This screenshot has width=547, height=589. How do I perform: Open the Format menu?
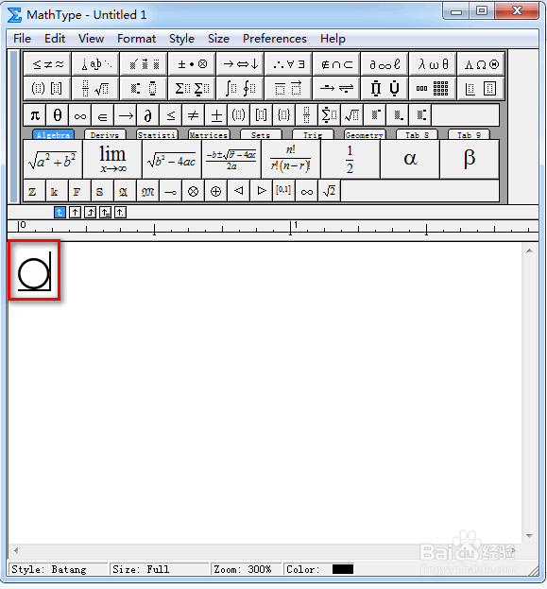[x=136, y=39]
